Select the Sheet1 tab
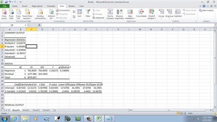217x122 pixels. pyautogui.click(x=26, y=110)
